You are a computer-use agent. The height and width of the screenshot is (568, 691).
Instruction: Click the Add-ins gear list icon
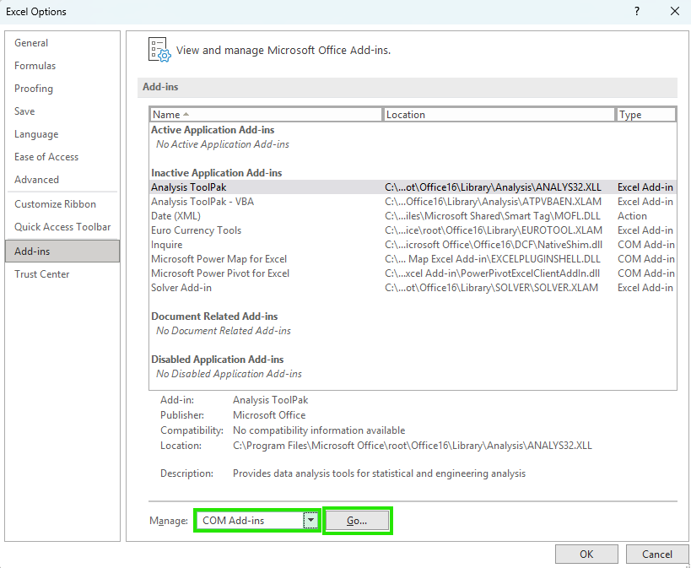coord(159,50)
